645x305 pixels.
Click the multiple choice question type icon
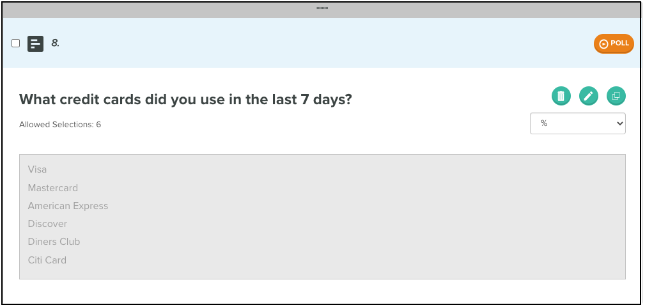click(x=35, y=43)
